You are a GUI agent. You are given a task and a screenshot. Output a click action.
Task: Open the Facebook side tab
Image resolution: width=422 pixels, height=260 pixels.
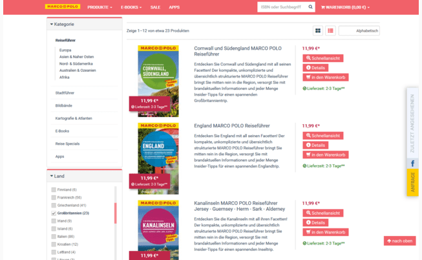(412, 164)
